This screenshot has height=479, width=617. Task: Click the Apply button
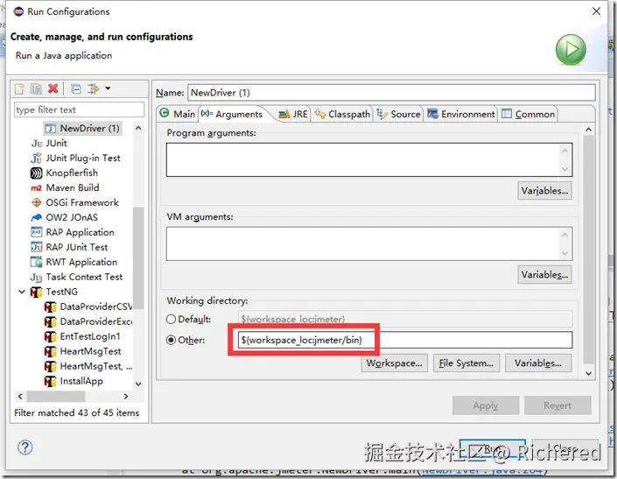486,405
